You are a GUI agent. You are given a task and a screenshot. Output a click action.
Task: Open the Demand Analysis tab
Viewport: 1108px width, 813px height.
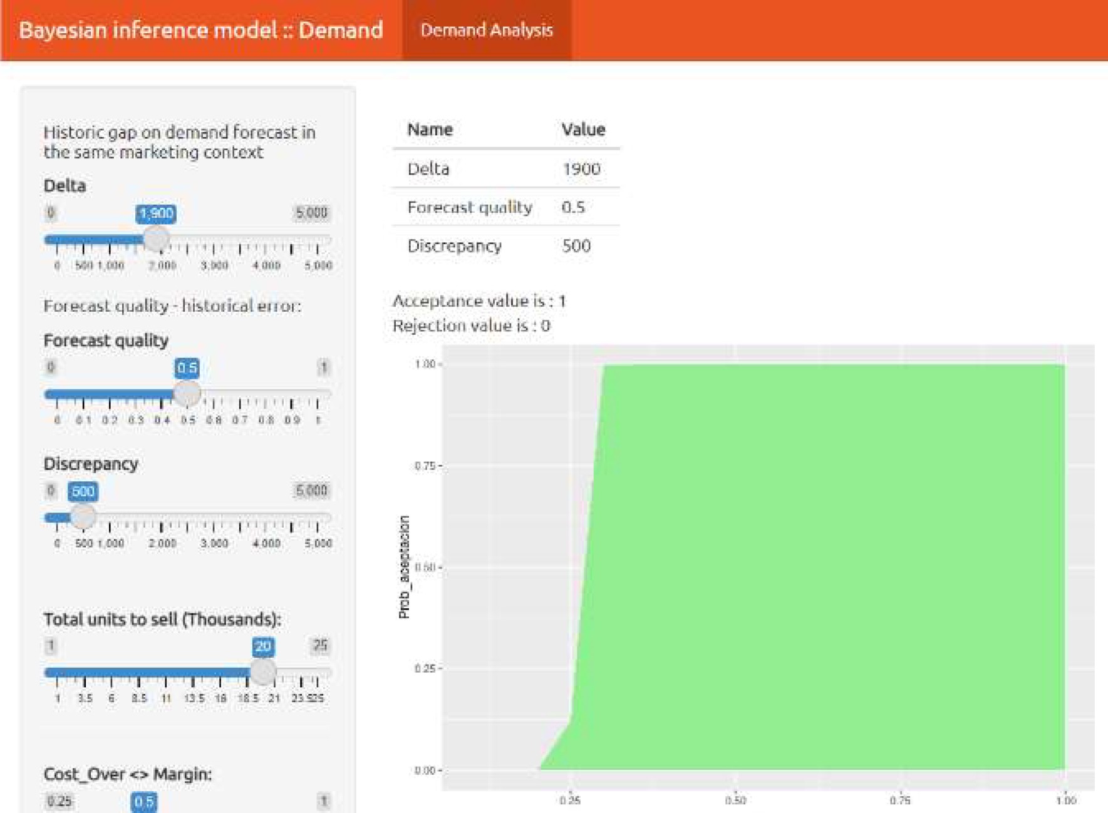pos(486,30)
